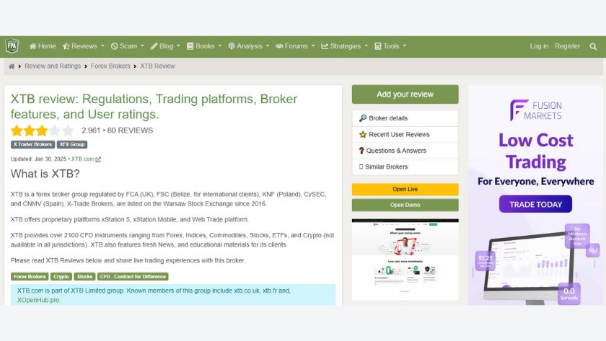Open the XTB website screenshot thumbnail
The height and width of the screenshot is (341, 606).
405,260
